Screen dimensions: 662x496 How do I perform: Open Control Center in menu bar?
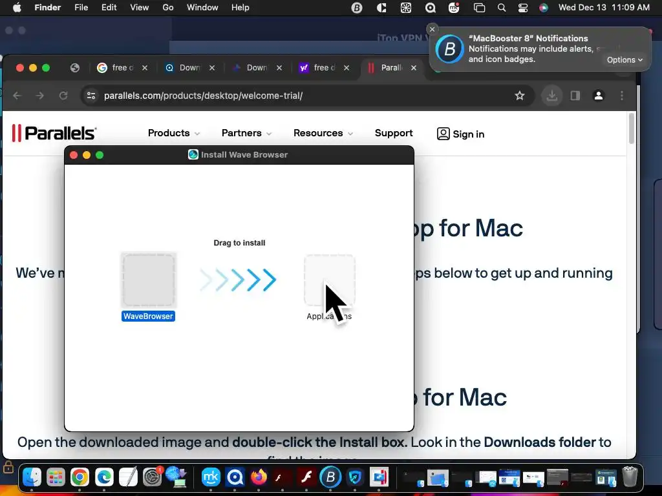pos(522,8)
